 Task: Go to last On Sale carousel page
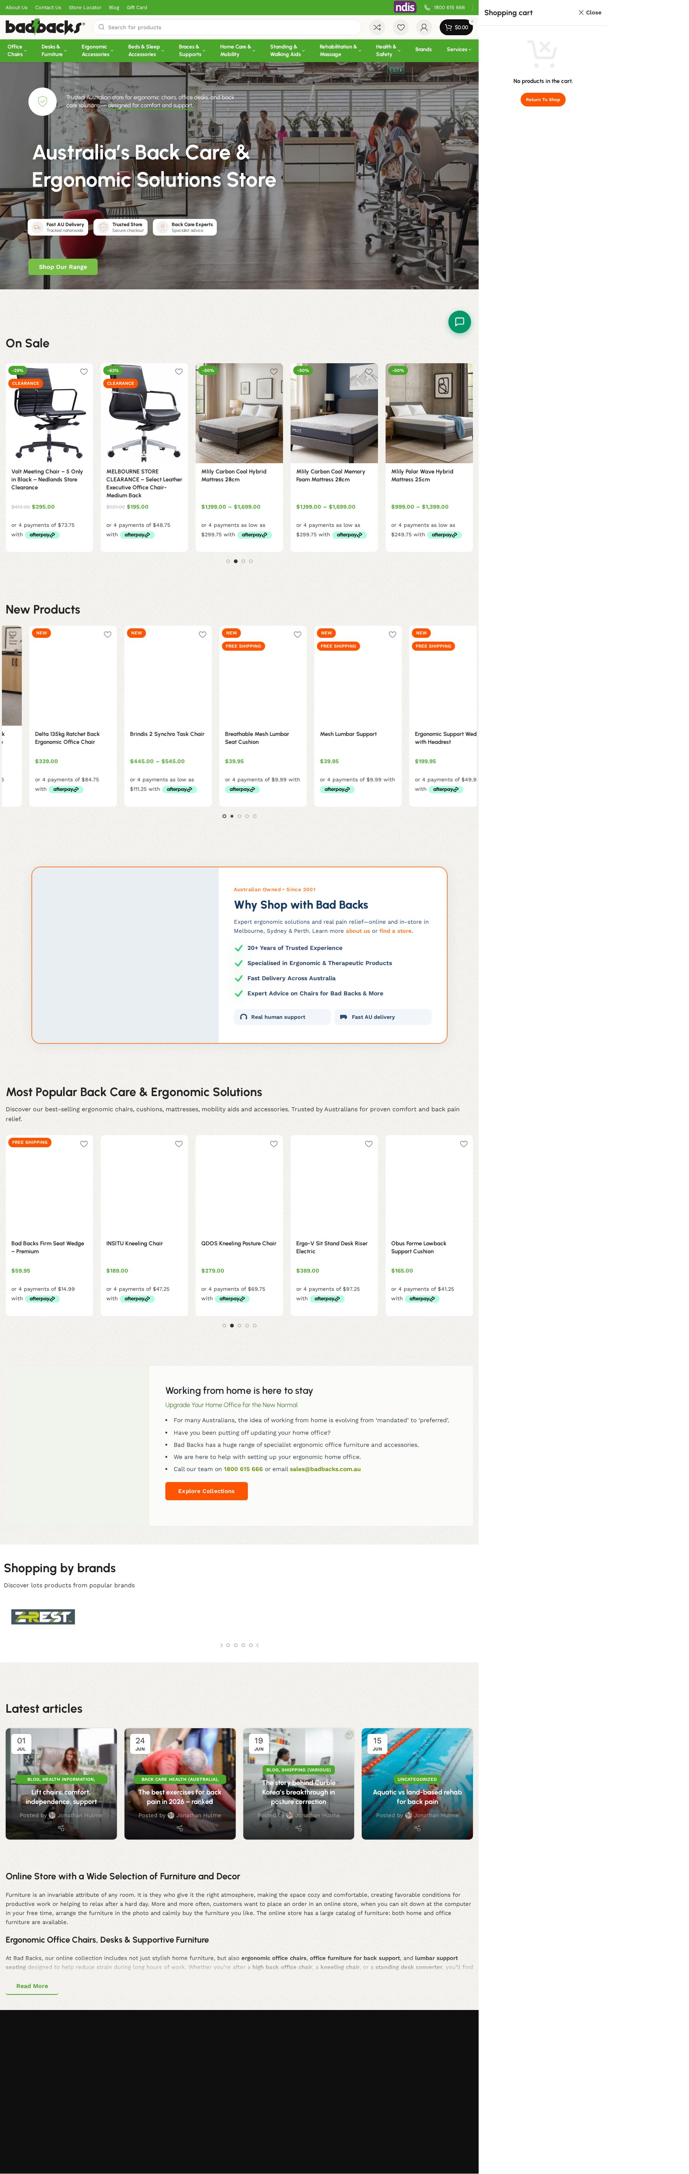(x=250, y=561)
